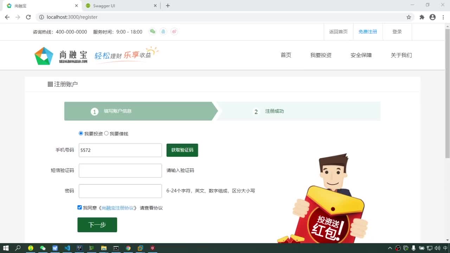This screenshot has width=450, height=253.
Task: Open the Chrome three-dot menu
Action: point(443,17)
